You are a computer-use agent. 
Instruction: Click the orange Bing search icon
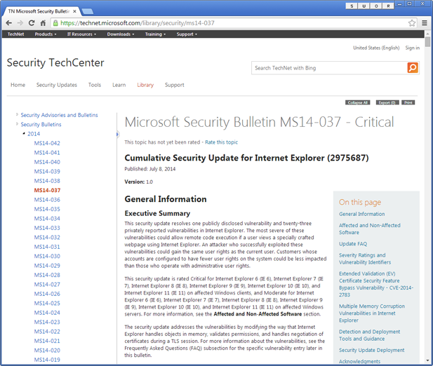pos(413,68)
